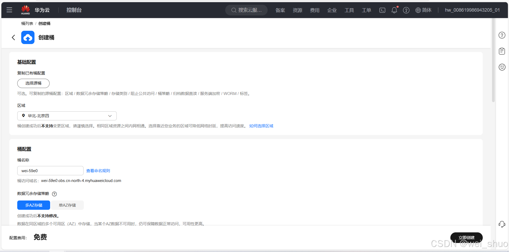Click the 选择源桶 button

[33, 83]
